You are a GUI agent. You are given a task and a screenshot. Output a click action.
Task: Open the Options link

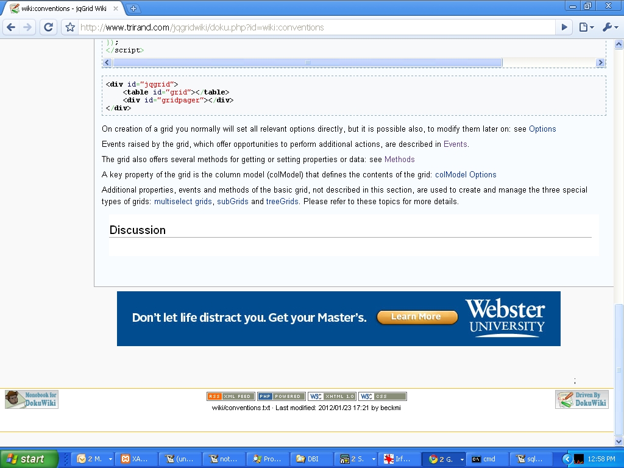coord(542,129)
